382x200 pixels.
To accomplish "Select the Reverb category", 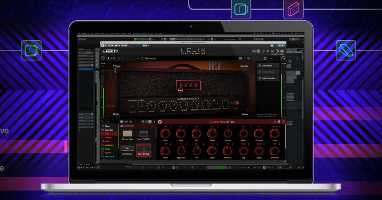I will (x=109, y=153).
